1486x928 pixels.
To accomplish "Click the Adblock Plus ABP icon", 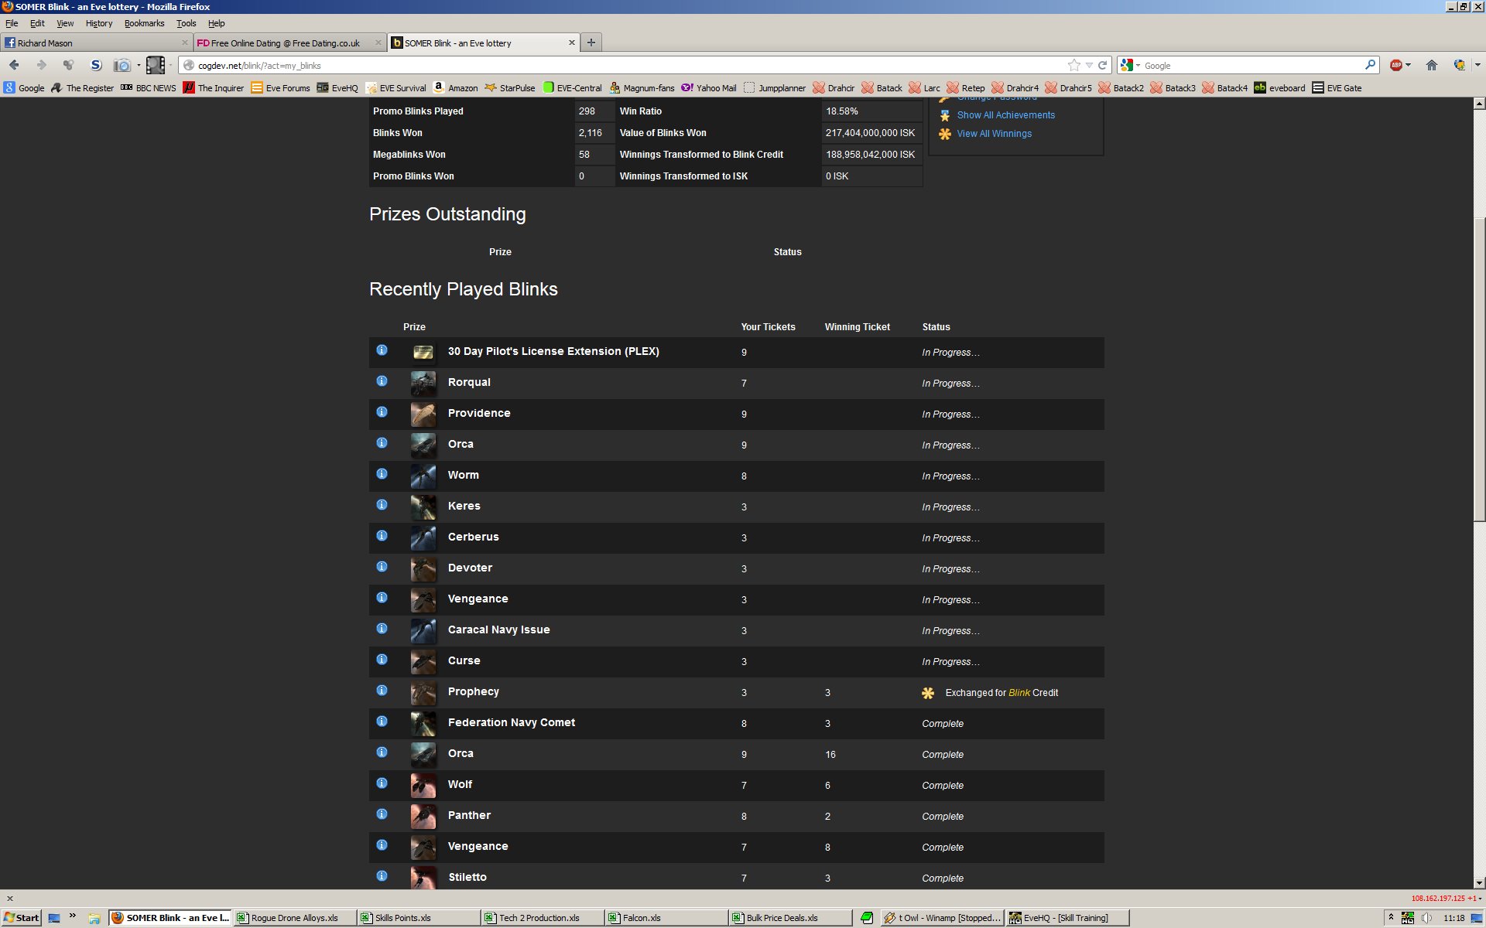I will 1395,65.
